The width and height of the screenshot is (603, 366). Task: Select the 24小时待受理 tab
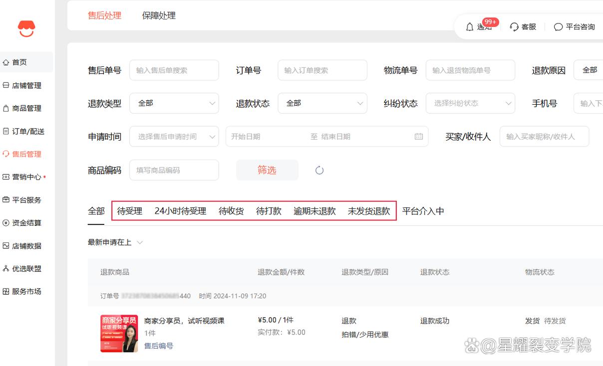180,211
